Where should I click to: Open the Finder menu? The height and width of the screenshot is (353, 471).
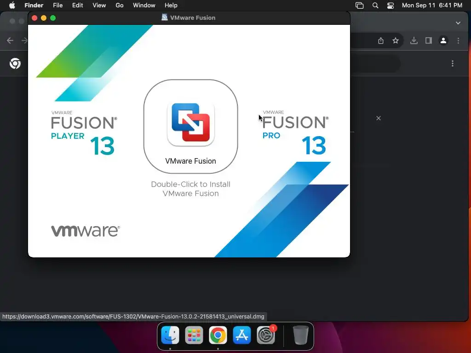click(x=34, y=6)
